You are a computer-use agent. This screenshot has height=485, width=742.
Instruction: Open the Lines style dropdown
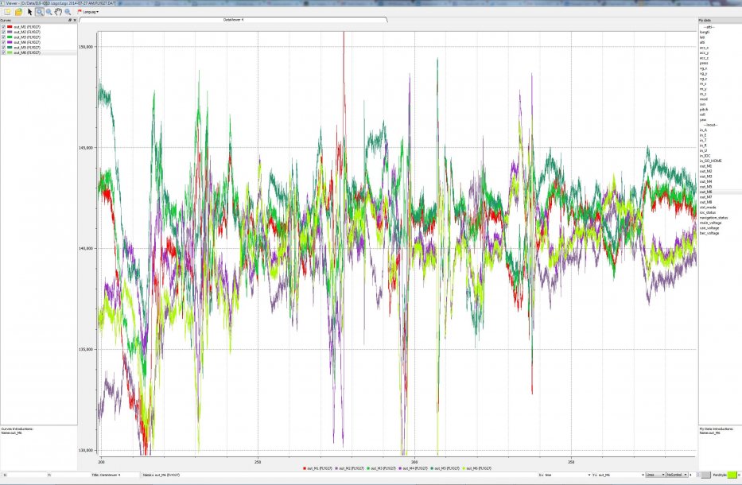(x=655, y=475)
